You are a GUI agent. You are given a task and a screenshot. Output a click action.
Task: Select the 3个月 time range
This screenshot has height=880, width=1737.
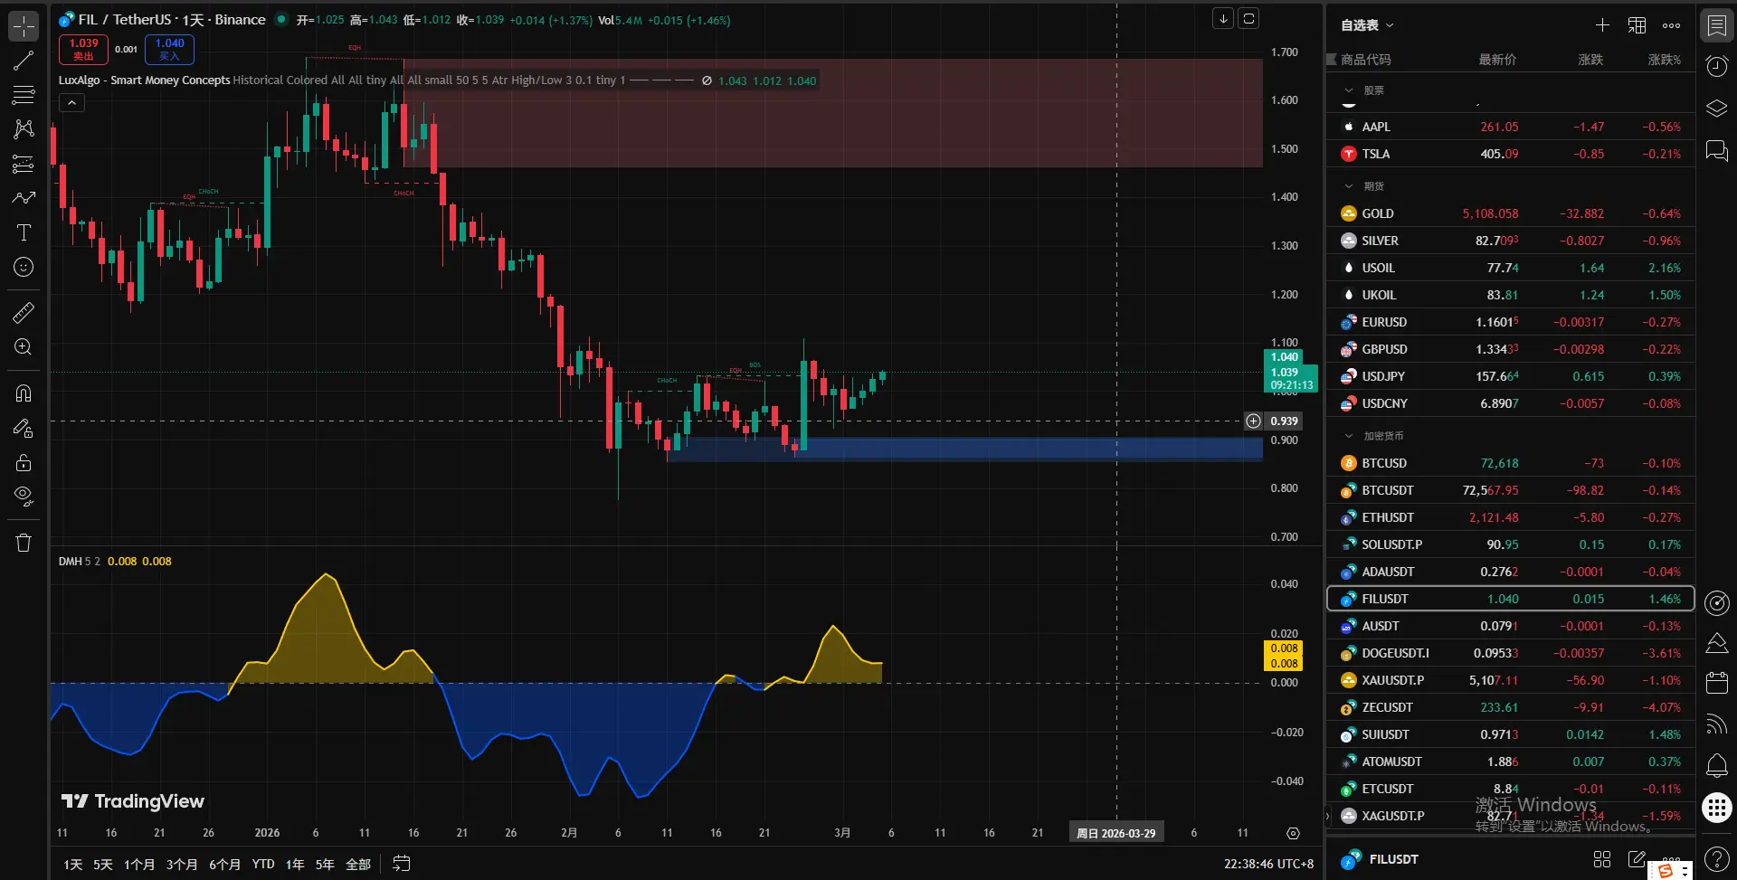pos(182,864)
